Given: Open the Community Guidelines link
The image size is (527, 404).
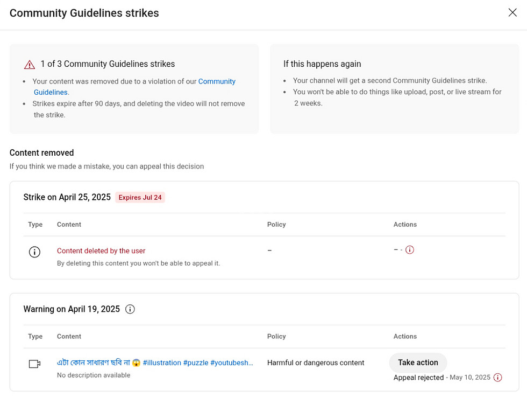Looking at the screenshot, I should coord(134,87).
